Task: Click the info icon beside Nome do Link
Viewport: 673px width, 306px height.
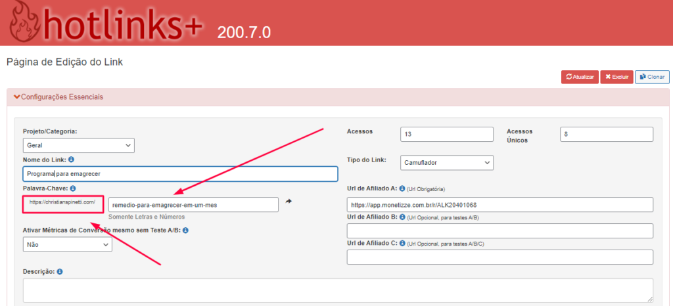Action: tap(71, 160)
